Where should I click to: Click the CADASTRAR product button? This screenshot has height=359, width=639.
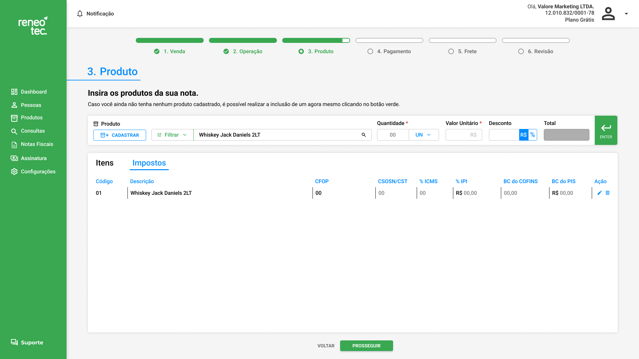tap(119, 135)
